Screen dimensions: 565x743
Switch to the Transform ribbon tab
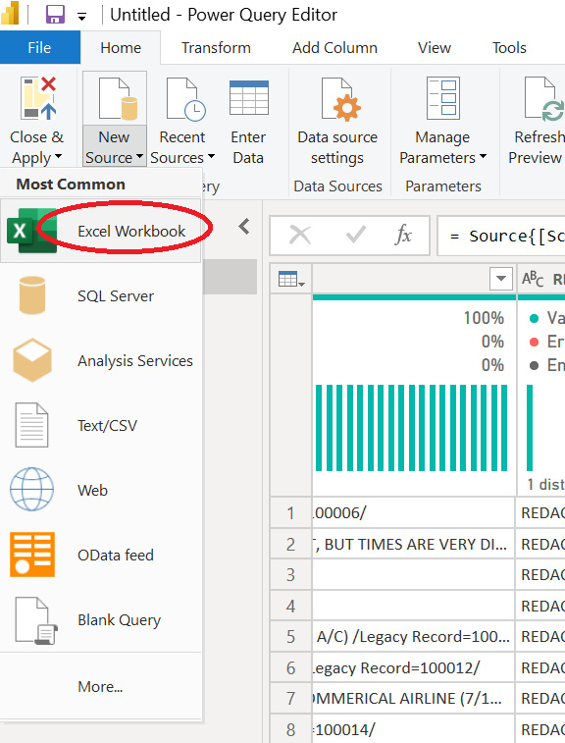coord(216,47)
